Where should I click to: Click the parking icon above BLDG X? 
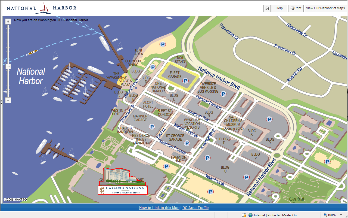pyautogui.click(x=269, y=119)
